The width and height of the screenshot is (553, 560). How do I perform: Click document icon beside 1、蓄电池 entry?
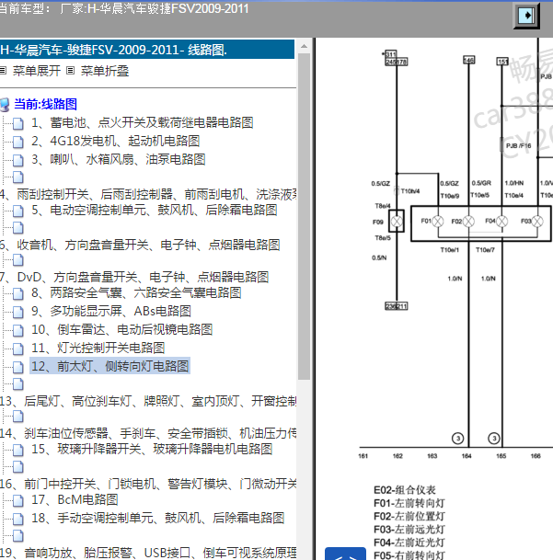pyautogui.click(x=18, y=123)
